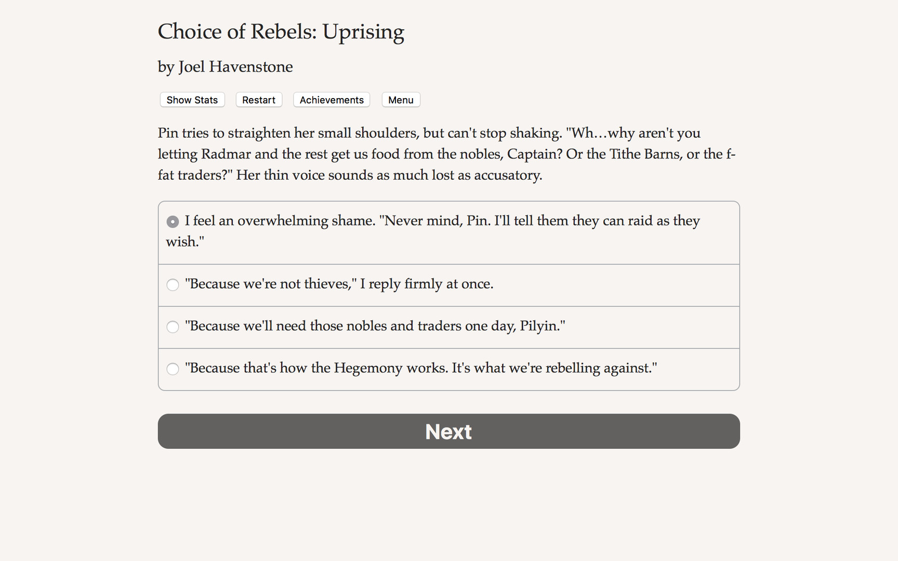
Task: Choose "Because we'll need those nobles and traders"
Action: click(x=375, y=327)
